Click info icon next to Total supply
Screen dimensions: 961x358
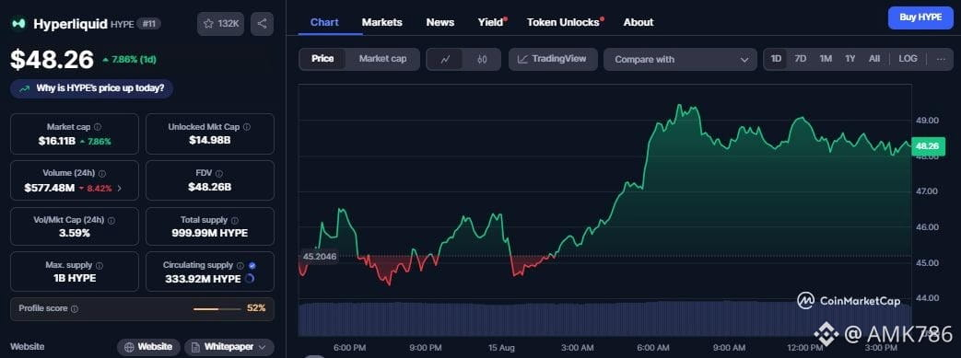(235, 220)
